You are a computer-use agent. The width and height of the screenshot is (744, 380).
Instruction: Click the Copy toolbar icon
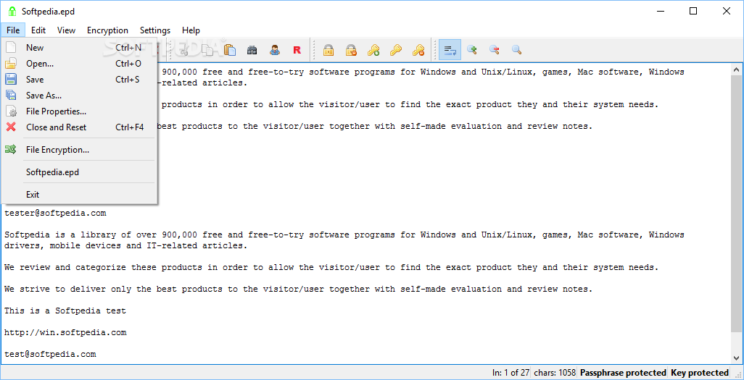tap(207, 50)
